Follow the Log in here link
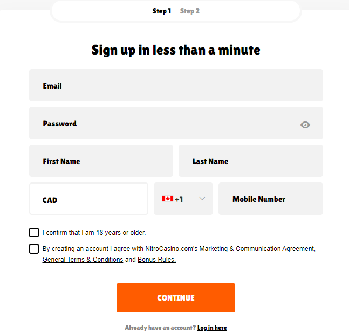Image resolution: width=349 pixels, height=333 pixels. [x=212, y=328]
